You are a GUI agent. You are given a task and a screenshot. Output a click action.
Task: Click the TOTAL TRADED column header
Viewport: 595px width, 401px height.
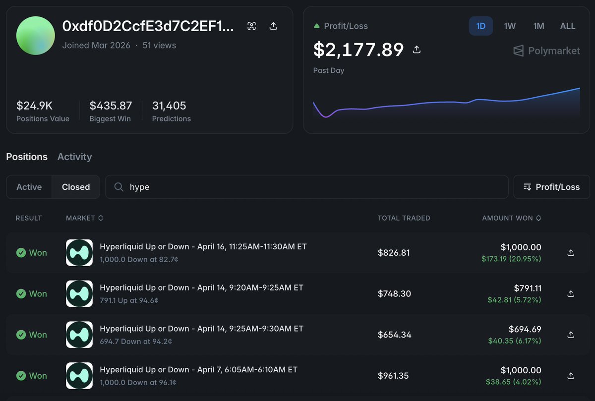(404, 218)
